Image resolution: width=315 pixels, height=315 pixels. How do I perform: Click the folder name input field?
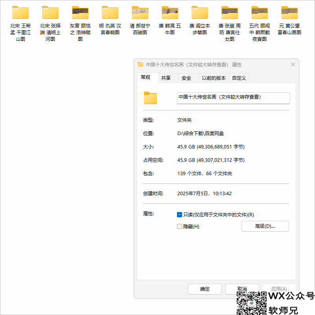pos(233,98)
